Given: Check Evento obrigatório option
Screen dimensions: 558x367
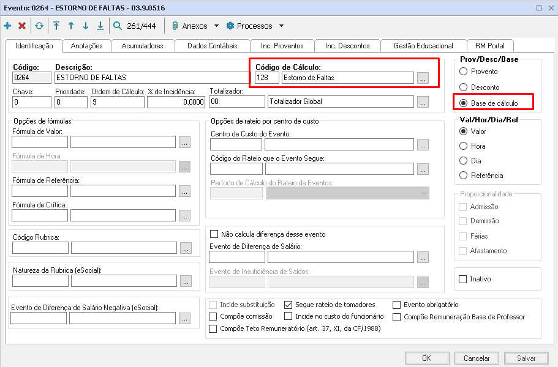Looking at the screenshot, I should pos(396,305).
